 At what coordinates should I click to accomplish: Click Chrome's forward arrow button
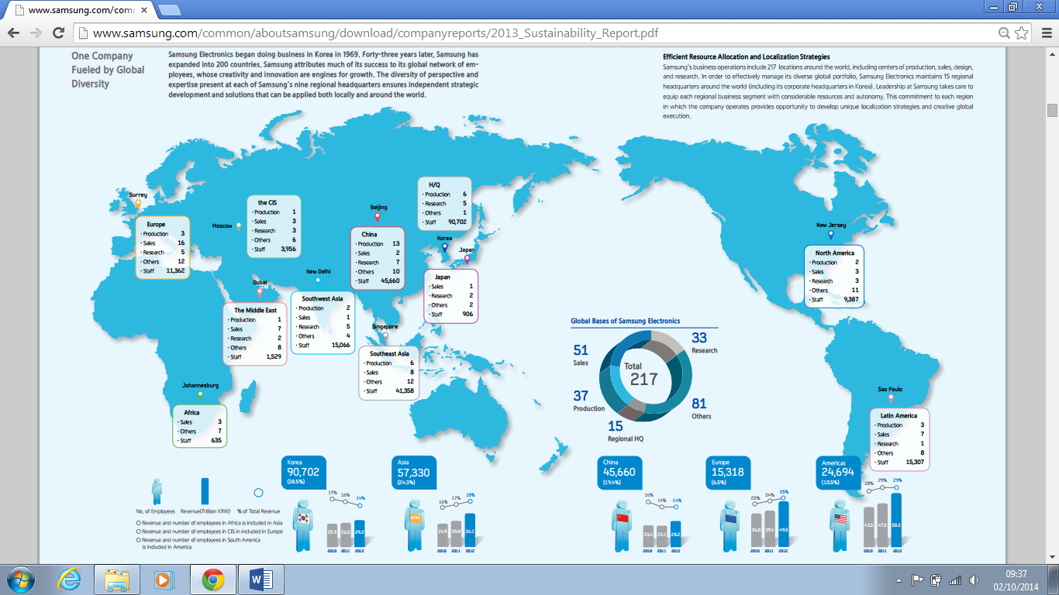tap(36, 33)
